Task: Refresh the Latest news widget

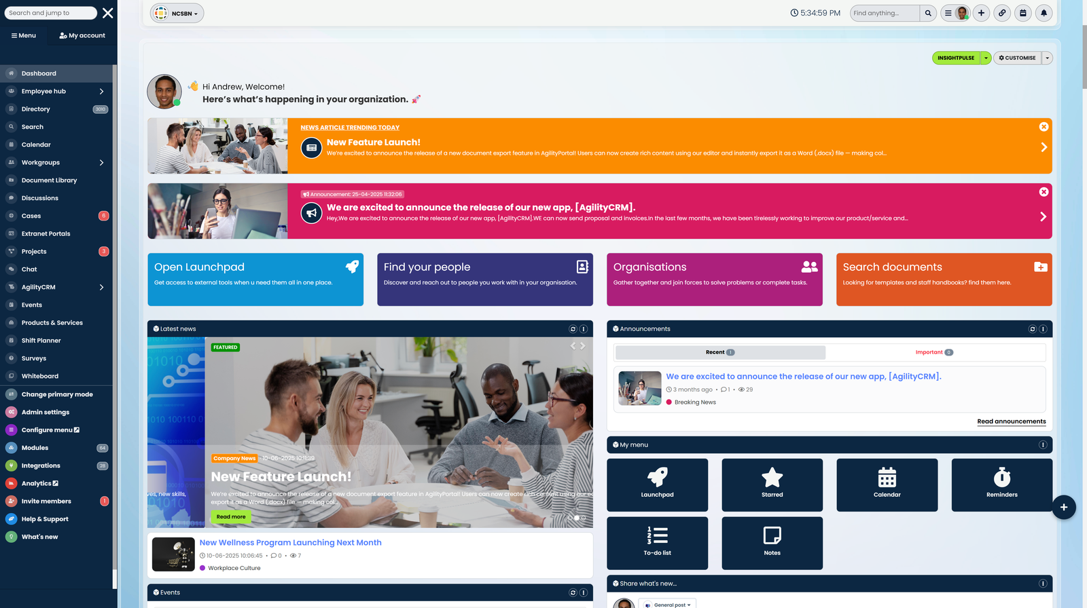Action: (x=573, y=329)
